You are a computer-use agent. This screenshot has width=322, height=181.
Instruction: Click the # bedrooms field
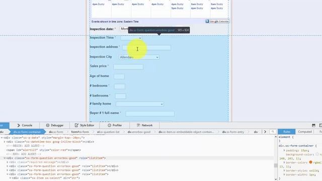coord(120,86)
